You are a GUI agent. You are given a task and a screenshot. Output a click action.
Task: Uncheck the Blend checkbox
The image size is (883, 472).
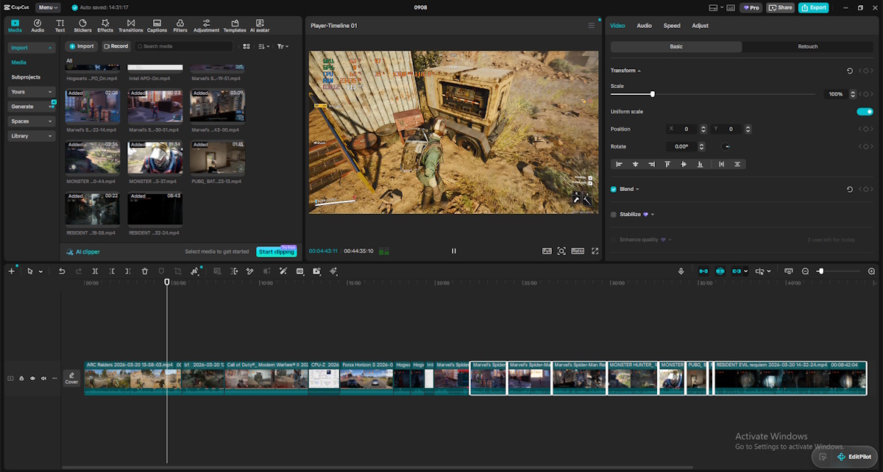(x=614, y=189)
